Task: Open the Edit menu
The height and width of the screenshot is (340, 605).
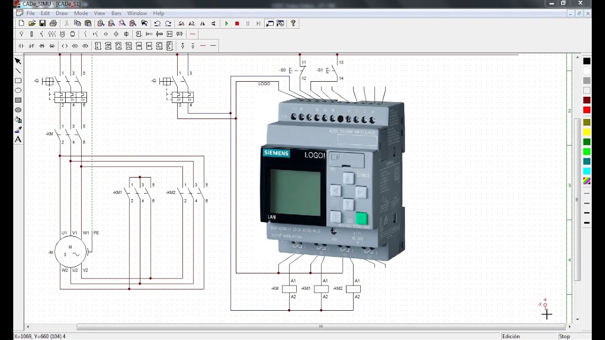Action: 45,13
